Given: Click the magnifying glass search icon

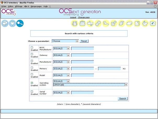Looking at the screenshot, I should 20,23.
